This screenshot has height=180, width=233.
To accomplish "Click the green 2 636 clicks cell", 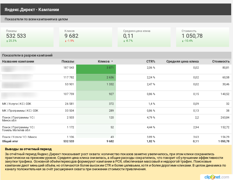I will coord(96,78).
